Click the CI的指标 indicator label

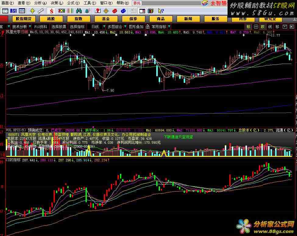click(13, 160)
